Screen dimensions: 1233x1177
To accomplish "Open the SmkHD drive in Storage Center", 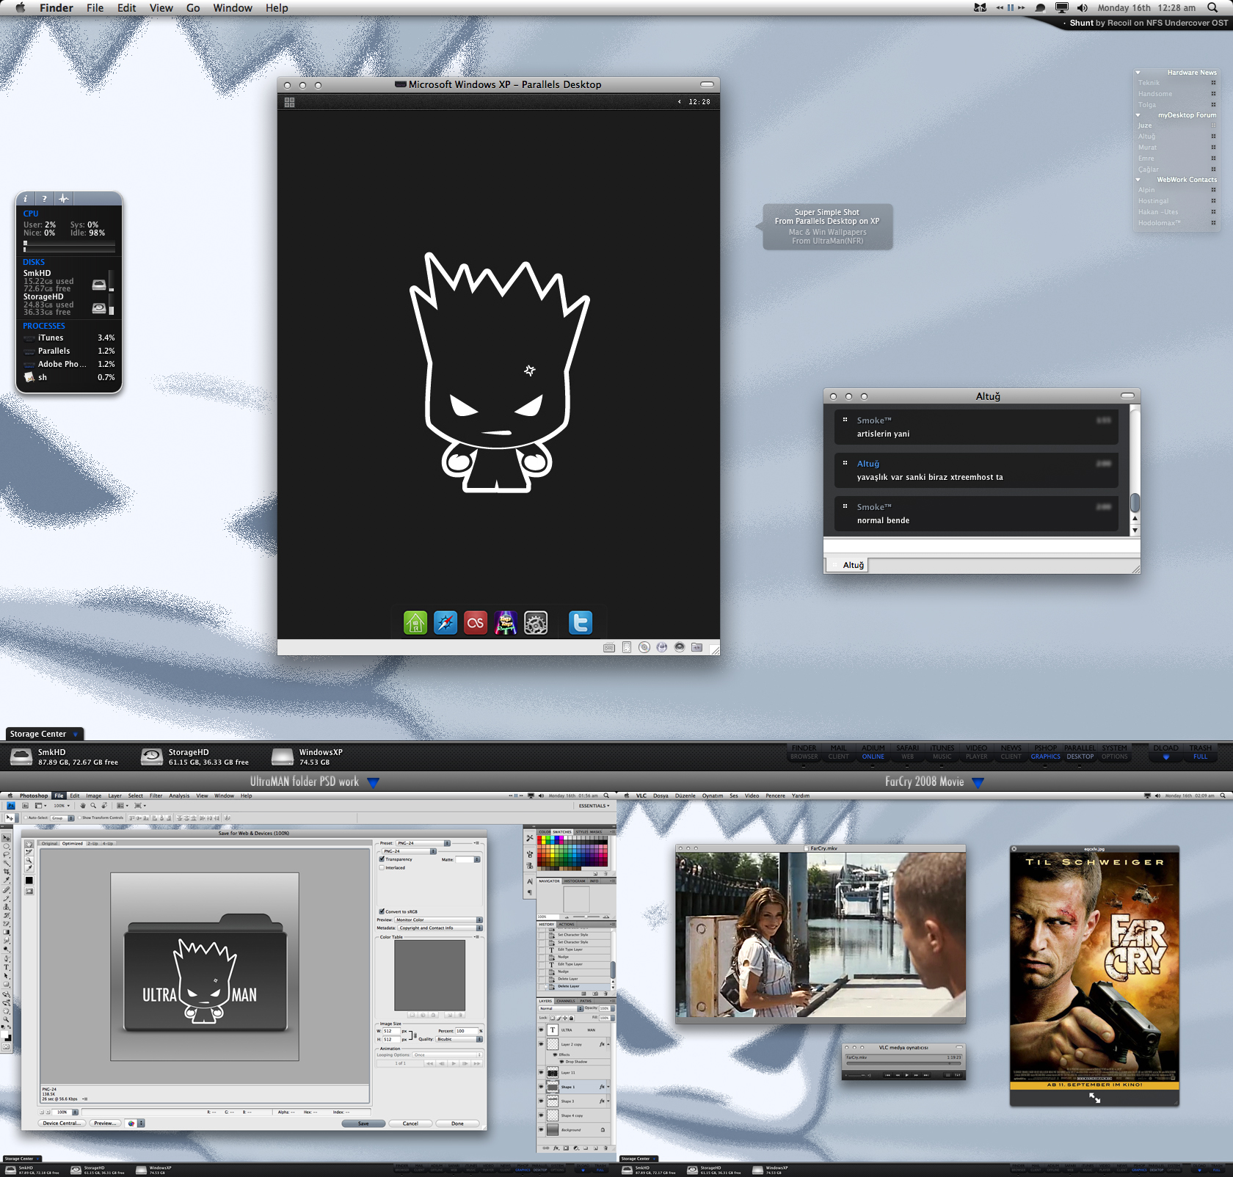I will coord(65,757).
